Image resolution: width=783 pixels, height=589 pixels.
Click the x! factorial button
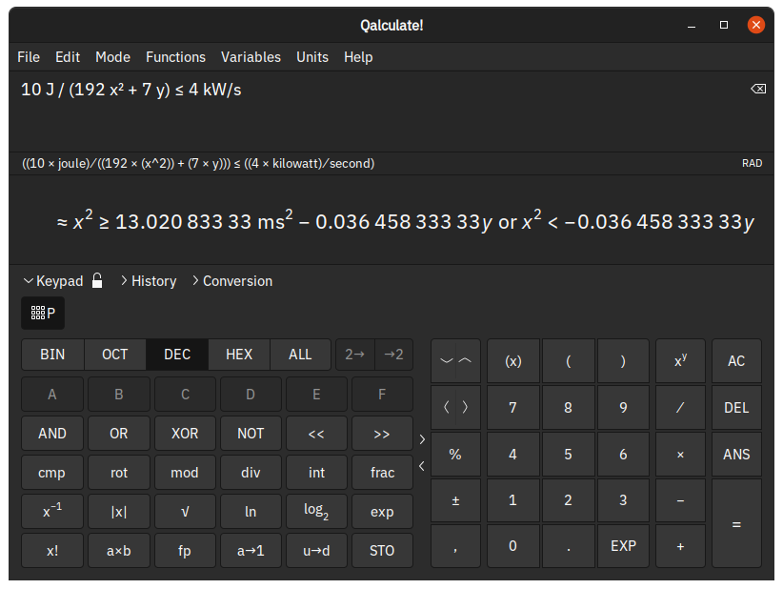52,550
